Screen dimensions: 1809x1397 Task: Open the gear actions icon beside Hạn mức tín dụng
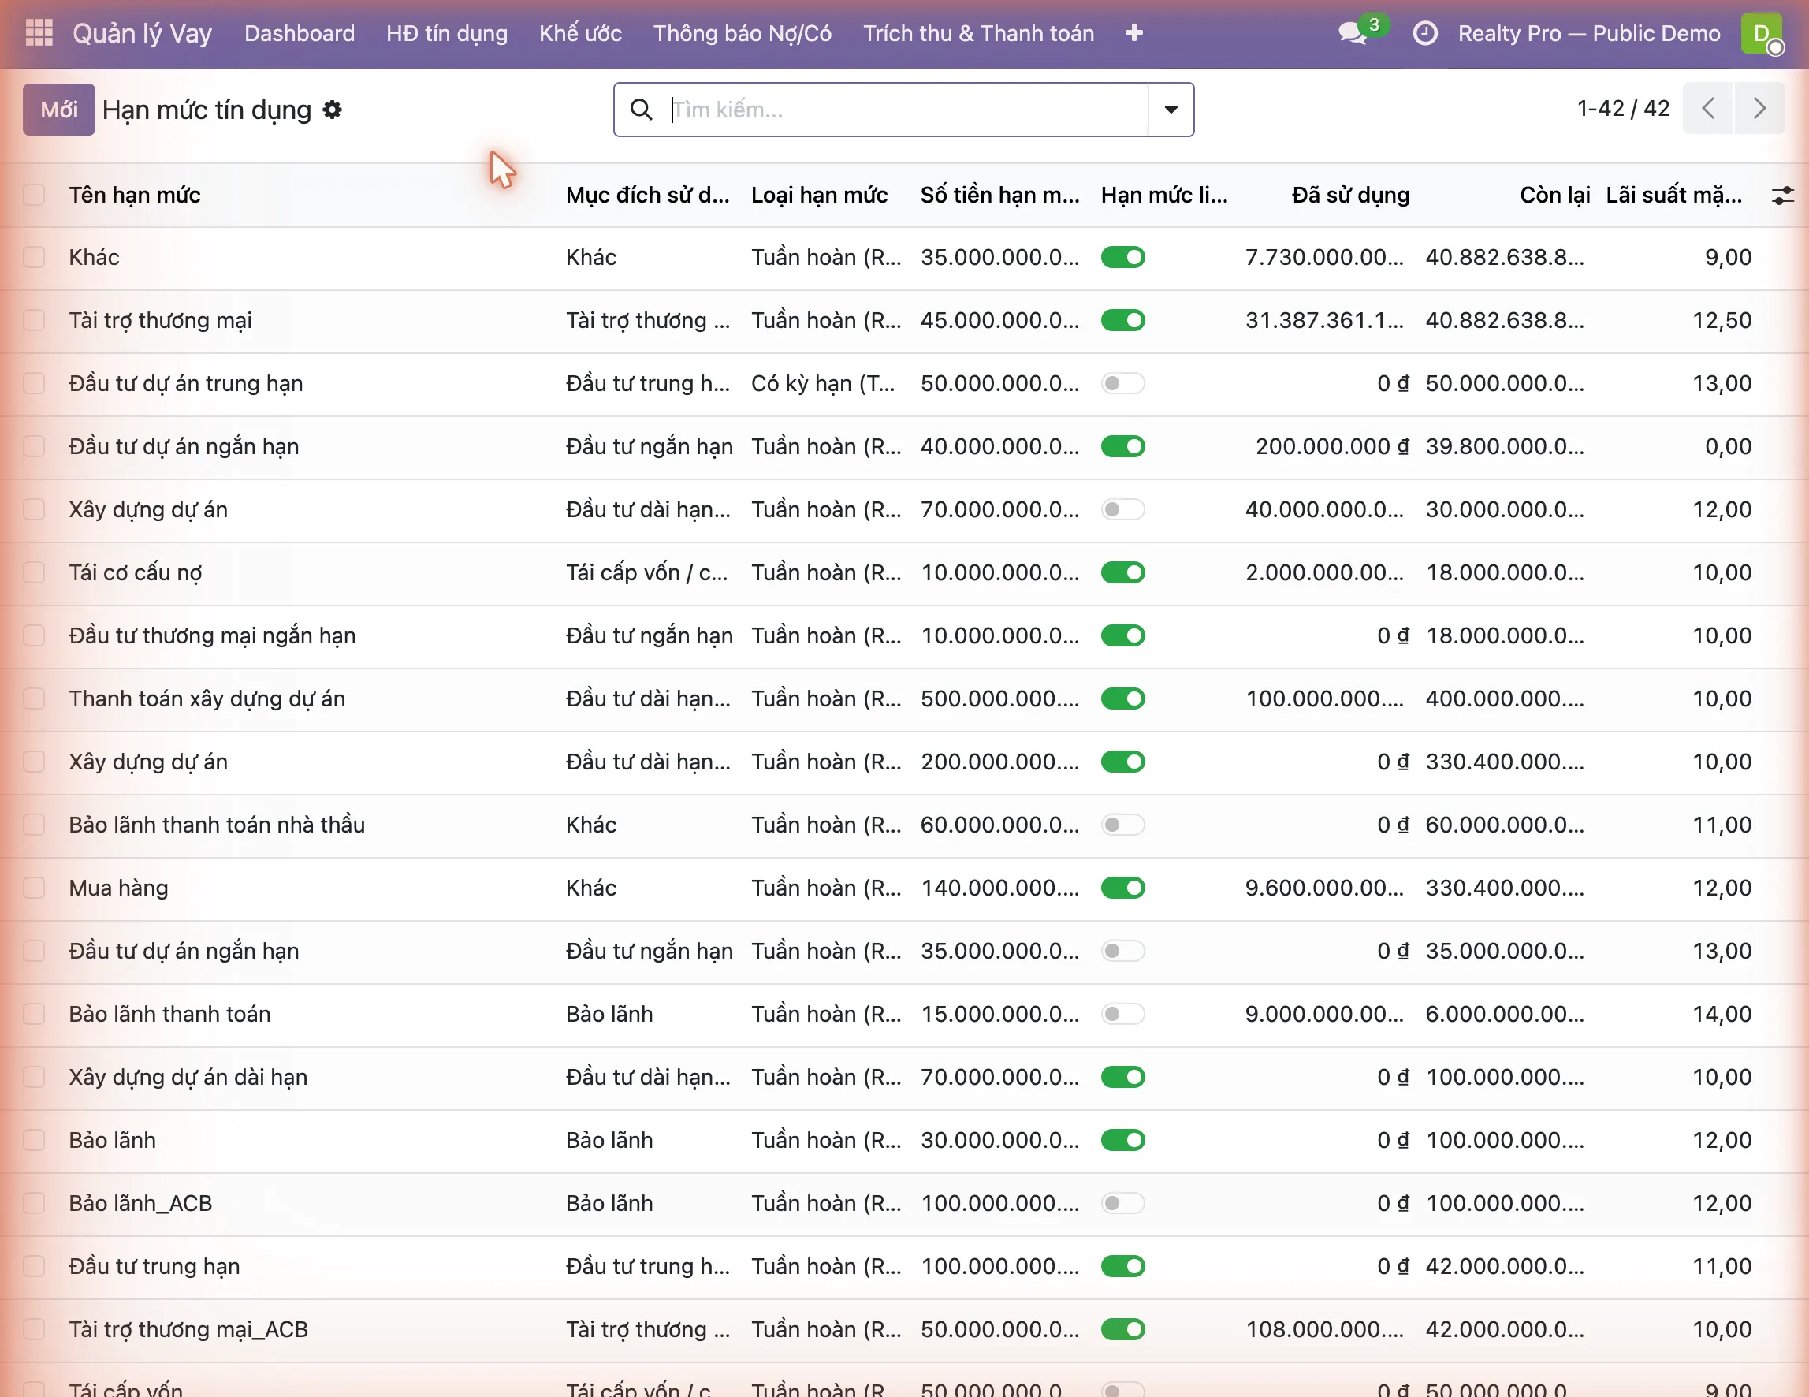[x=332, y=110]
